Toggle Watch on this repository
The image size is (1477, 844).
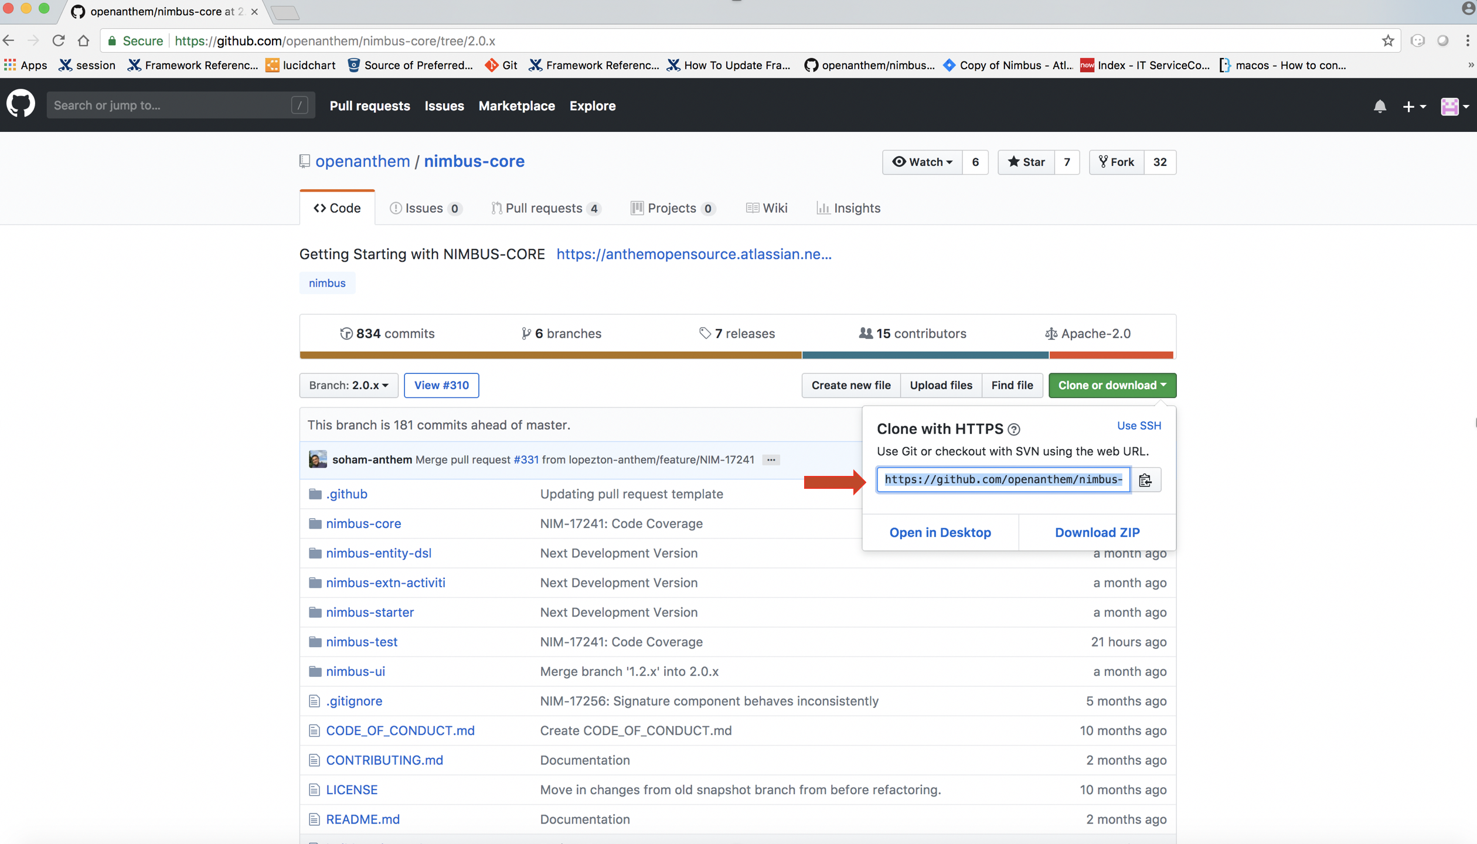point(922,162)
